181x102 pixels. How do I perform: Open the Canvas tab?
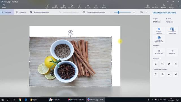click(96, 7)
